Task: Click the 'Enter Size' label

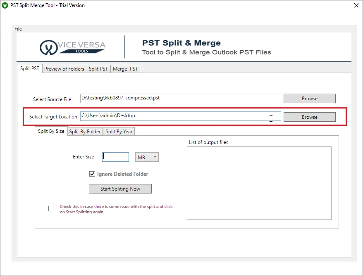Action: 84,157
